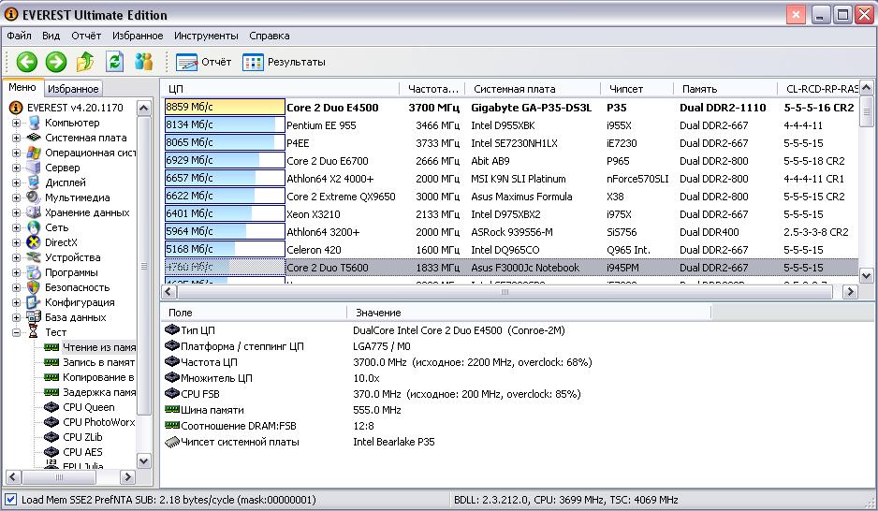Viewport: 878px width, 511px height.
Task: Select the Безопасность shield icon in the tree
Action: click(x=35, y=287)
